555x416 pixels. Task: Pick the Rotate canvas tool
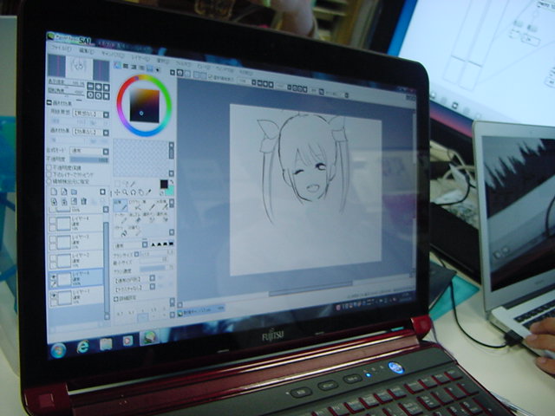133,192
